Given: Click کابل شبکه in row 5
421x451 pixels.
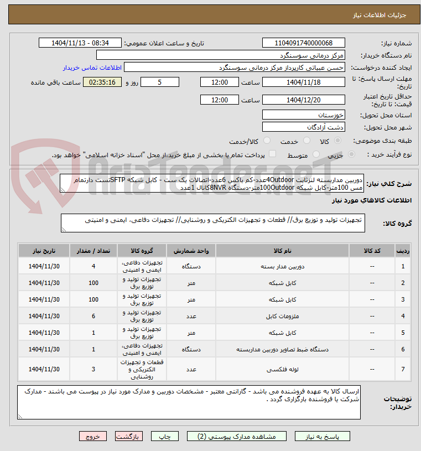Looking at the screenshot, I should 282,333.
